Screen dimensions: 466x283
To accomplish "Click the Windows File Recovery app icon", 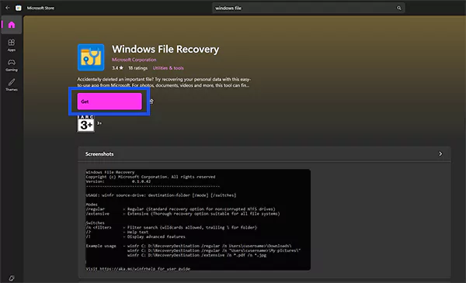I will coord(91,57).
